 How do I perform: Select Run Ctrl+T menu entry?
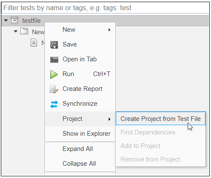80,74
